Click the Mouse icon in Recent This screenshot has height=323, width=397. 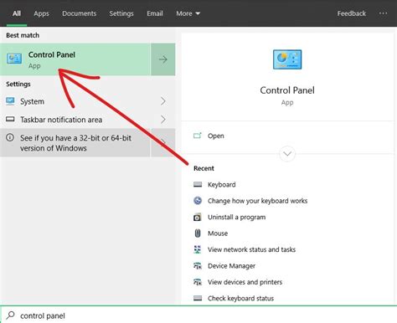(x=198, y=233)
